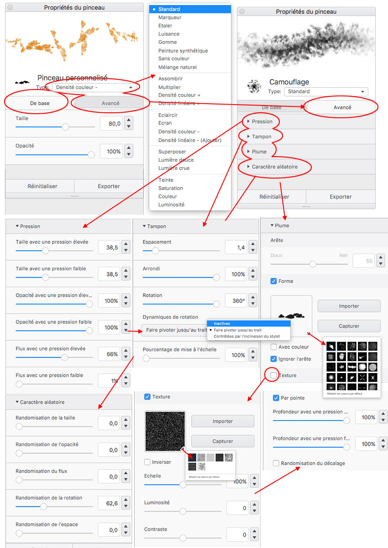Viewport: 388px width, 548px height.
Task: Switch to the Avancé tab in Camouflage panel
Action: point(342,108)
